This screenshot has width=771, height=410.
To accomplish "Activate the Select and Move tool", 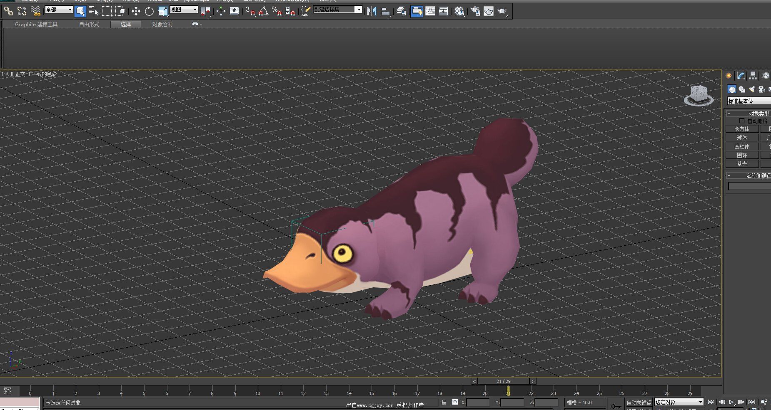I will (136, 11).
